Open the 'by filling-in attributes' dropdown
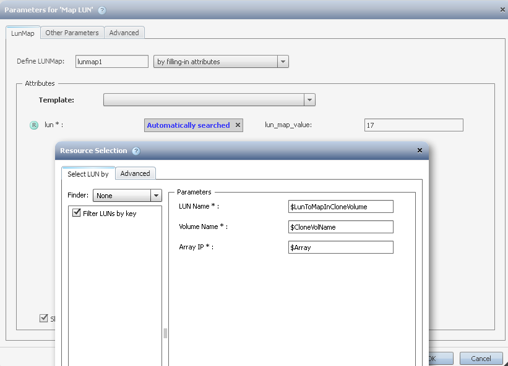 [283, 62]
